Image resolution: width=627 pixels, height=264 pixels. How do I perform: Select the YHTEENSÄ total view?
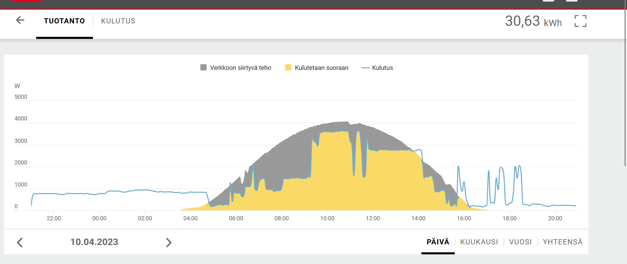[563, 242]
